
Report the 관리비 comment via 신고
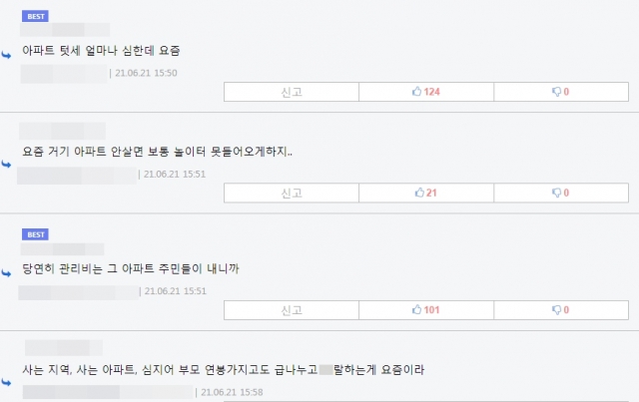[x=292, y=310]
